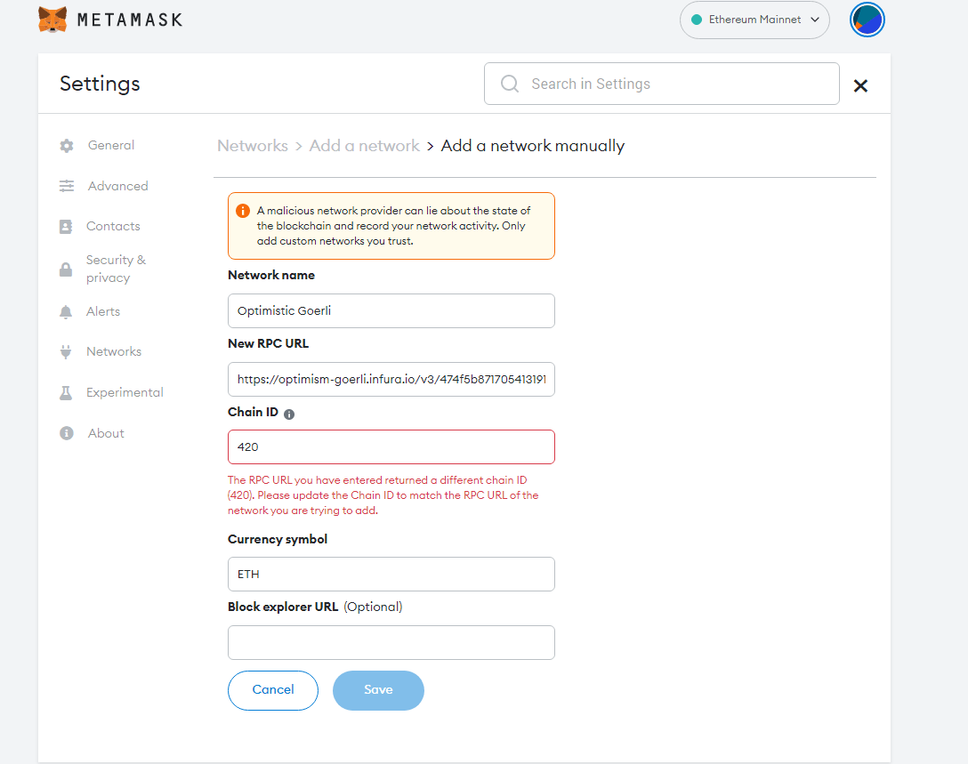Open Experimental settings tab
Screen dimensions: 968x764
pos(125,392)
